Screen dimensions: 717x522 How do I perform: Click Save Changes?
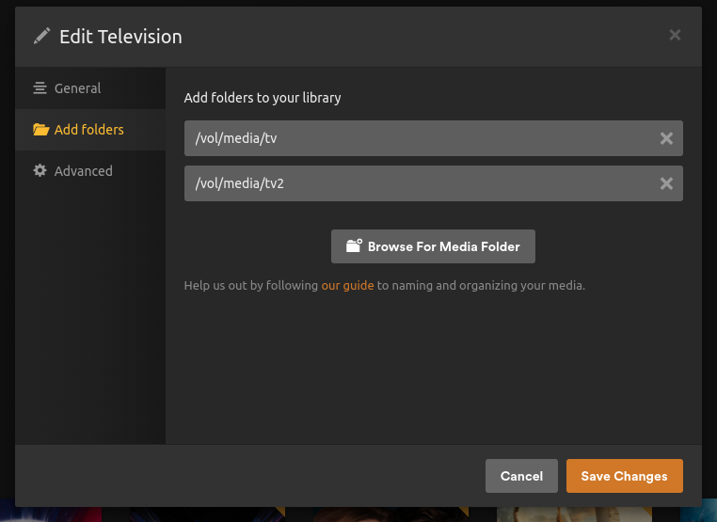tap(624, 476)
